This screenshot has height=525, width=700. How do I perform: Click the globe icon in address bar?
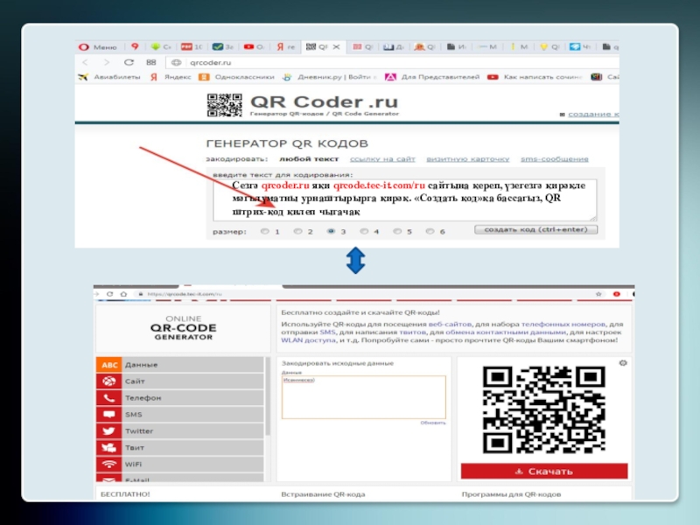(x=177, y=62)
